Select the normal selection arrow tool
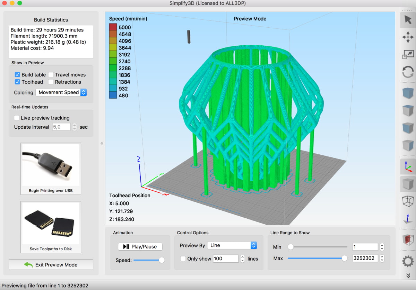This screenshot has height=290, width=416. (x=408, y=20)
